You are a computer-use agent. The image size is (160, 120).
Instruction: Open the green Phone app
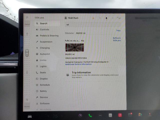90,115
